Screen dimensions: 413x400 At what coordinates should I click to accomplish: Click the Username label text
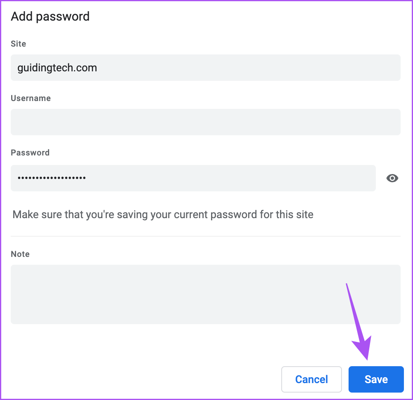(31, 98)
